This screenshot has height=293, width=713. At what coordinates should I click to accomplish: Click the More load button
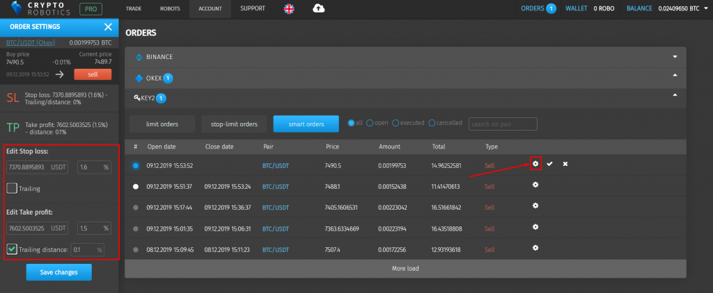(x=405, y=269)
